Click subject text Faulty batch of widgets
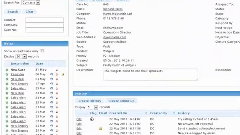This screenshot has width=240, height=135. pos(120,65)
